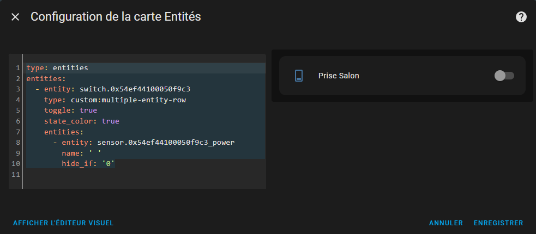Save the card with Enregistrer
The width and height of the screenshot is (536, 234).
(498, 223)
